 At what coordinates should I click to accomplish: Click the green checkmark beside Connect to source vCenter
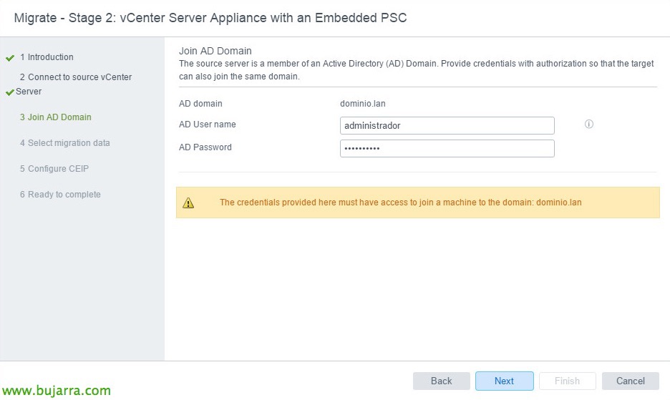(10, 92)
